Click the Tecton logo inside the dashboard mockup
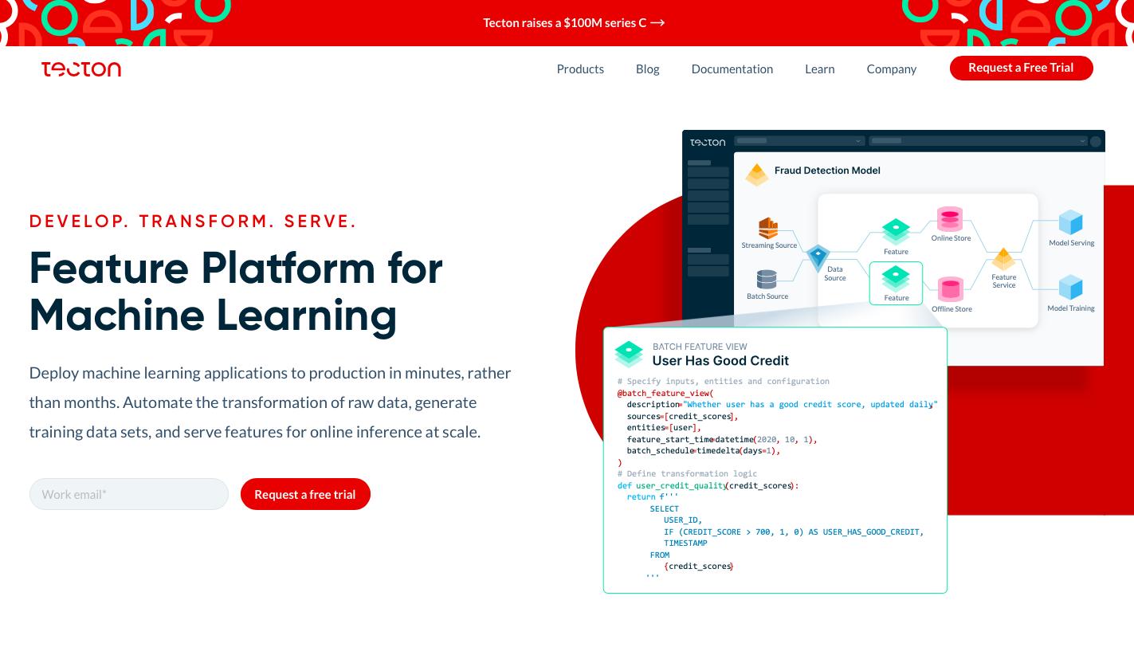Viewport: 1134px width, 659px height. [708, 142]
